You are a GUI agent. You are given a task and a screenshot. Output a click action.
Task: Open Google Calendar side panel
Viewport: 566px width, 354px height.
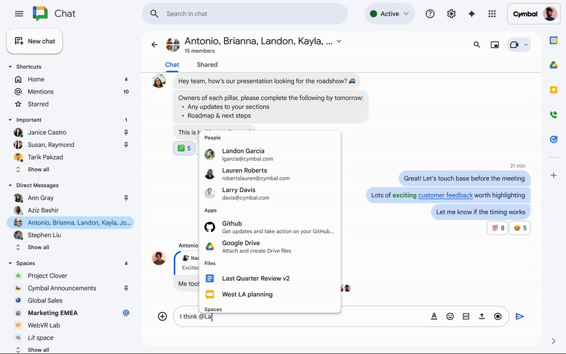pyautogui.click(x=554, y=40)
